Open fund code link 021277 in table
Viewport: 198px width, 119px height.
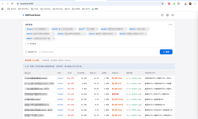60,89
